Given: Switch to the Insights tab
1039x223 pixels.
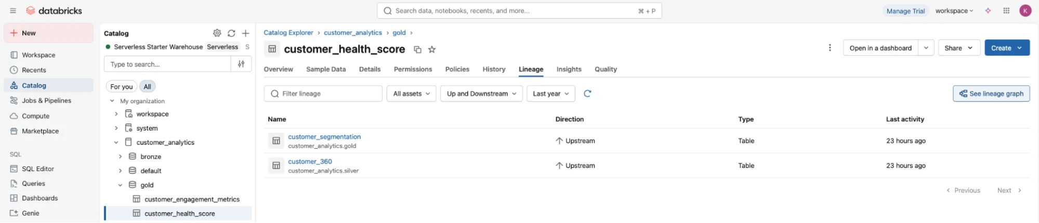Looking at the screenshot, I should point(569,69).
